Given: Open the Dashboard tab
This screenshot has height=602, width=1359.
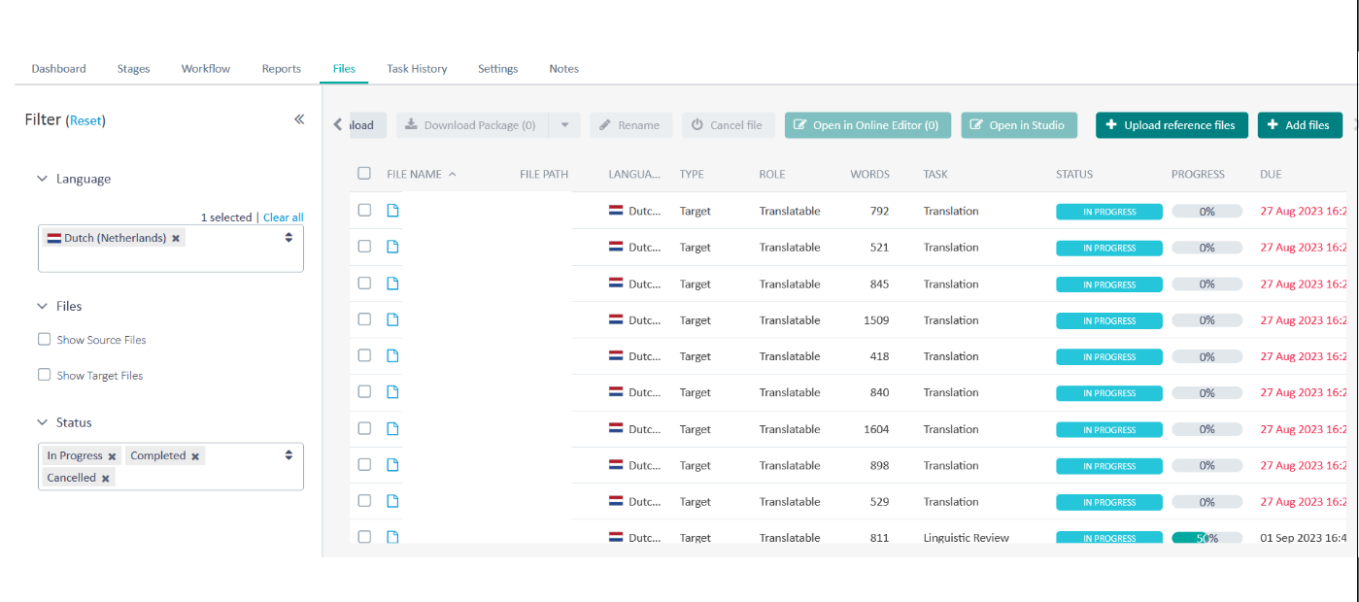Looking at the screenshot, I should tap(58, 68).
